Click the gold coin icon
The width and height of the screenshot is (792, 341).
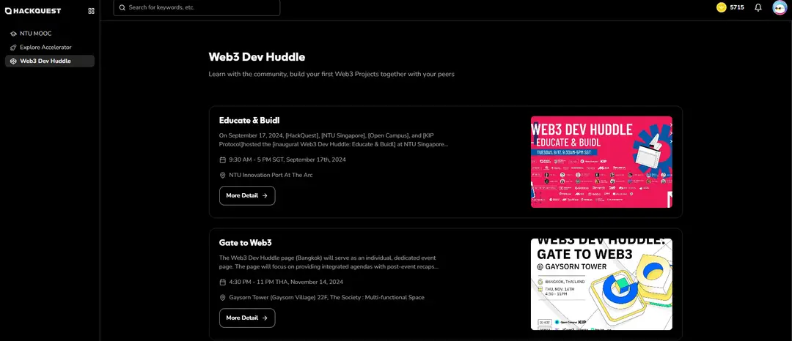(x=722, y=7)
